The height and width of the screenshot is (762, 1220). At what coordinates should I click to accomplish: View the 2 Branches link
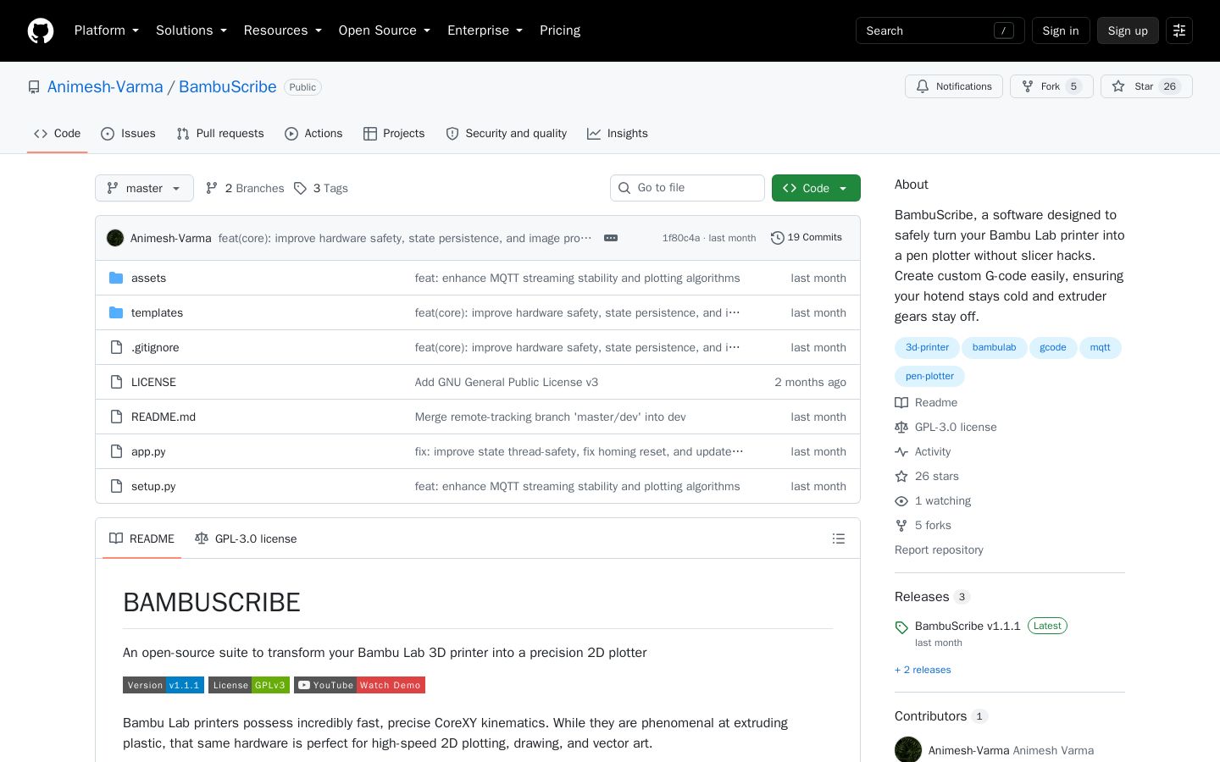tap(245, 188)
